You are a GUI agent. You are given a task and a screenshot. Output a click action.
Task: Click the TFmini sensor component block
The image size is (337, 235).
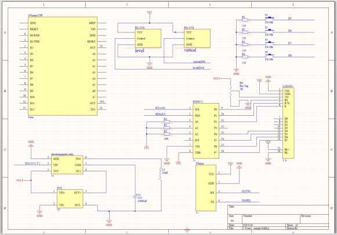[206, 188]
